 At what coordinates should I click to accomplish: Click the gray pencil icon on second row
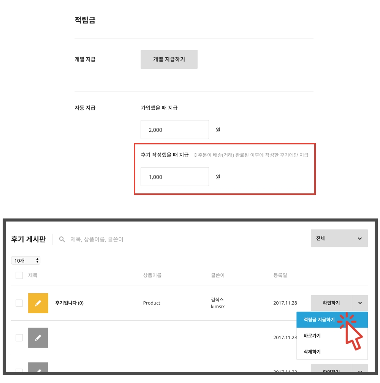pyautogui.click(x=38, y=337)
